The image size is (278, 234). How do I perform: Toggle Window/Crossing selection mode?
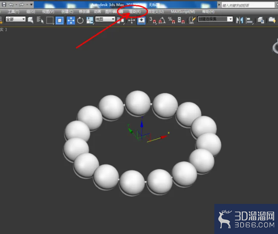pos(59,20)
